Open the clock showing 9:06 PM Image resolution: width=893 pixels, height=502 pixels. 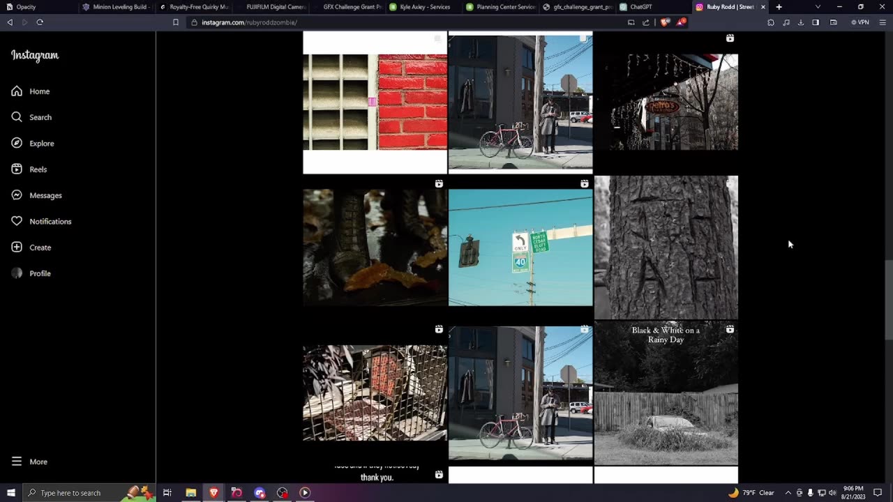[x=854, y=493]
